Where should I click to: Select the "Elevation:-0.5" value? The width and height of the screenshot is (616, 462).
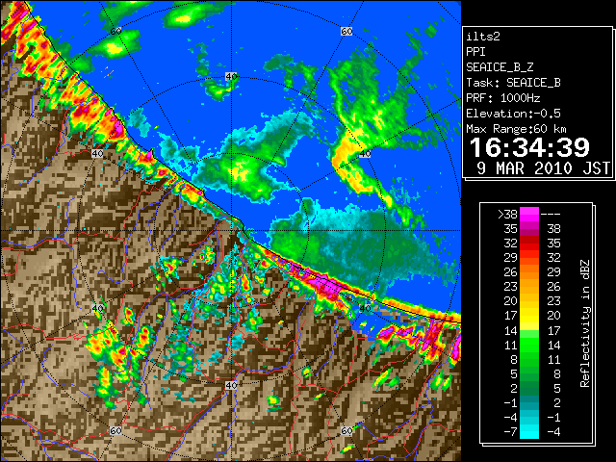click(x=513, y=114)
